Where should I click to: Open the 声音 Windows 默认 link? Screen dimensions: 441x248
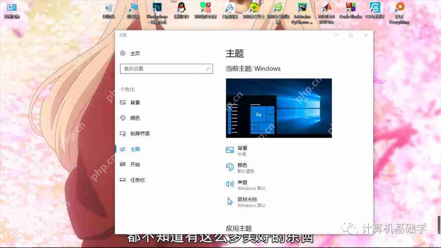248,185
